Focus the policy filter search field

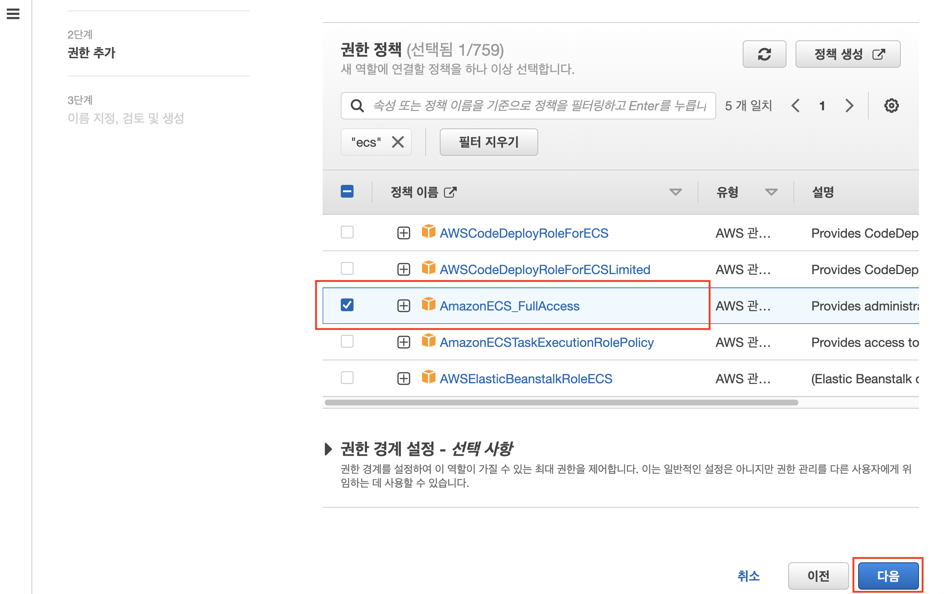tap(528, 106)
